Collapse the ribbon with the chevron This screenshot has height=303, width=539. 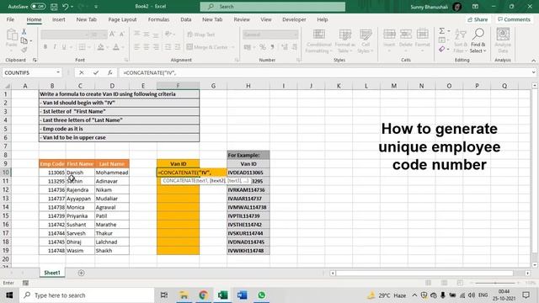pos(533,61)
